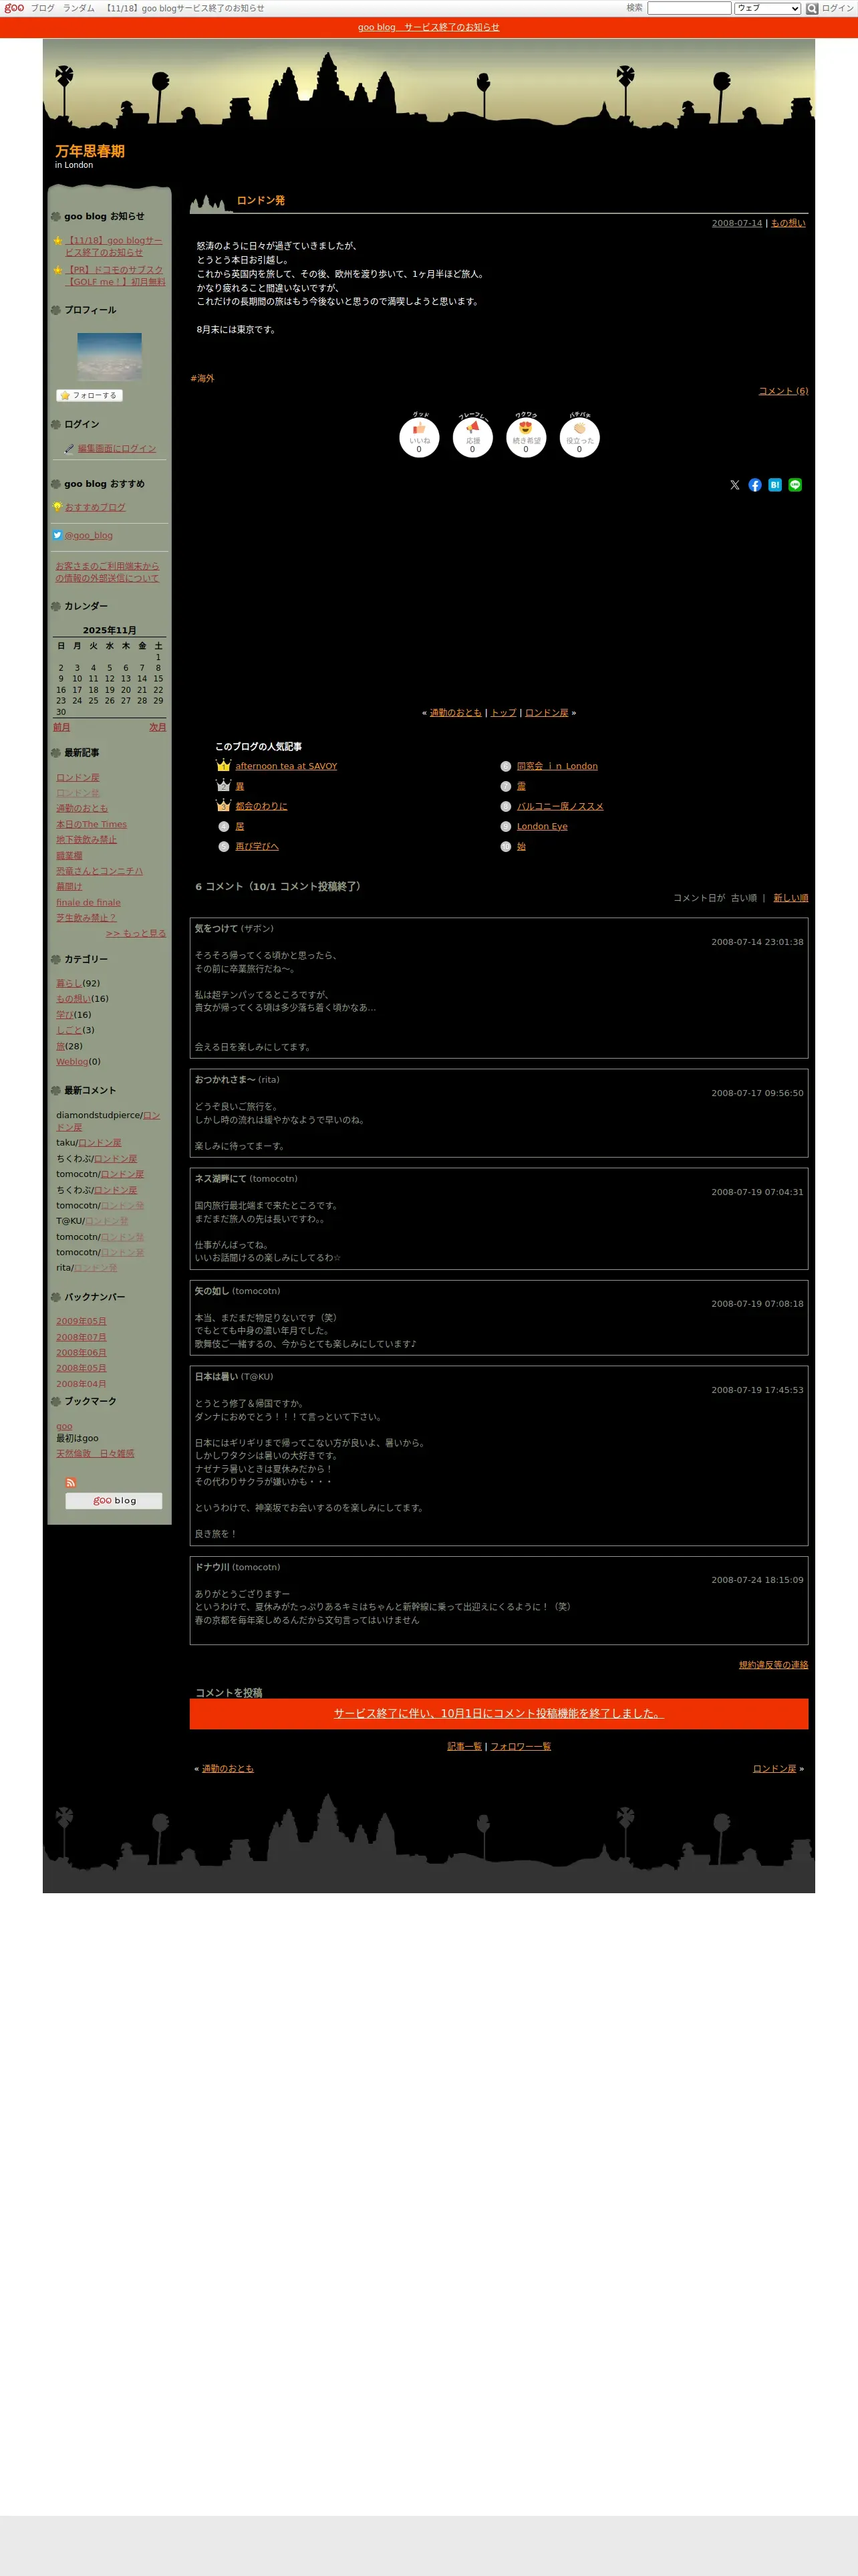Image resolution: width=858 pixels, height=2576 pixels.
Task: Click the lightbulb icon beside おすすめブログ
Action: coord(58,507)
